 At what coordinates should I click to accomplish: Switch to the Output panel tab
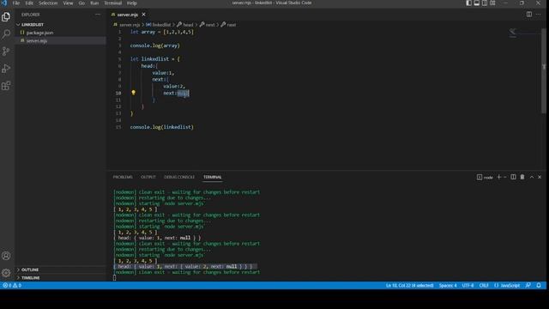[x=148, y=177]
